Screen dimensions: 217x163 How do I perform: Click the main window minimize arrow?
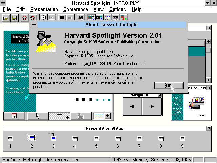tap(207, 3)
